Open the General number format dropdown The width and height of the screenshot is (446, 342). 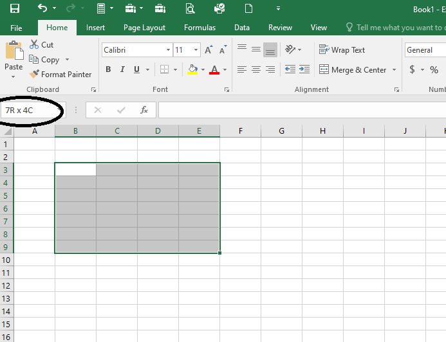(x=425, y=50)
